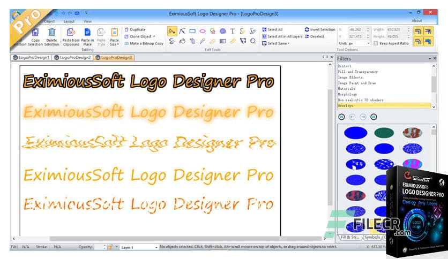Click Select All in All Layers
This screenshot has width=448, height=259.
[x=282, y=36]
